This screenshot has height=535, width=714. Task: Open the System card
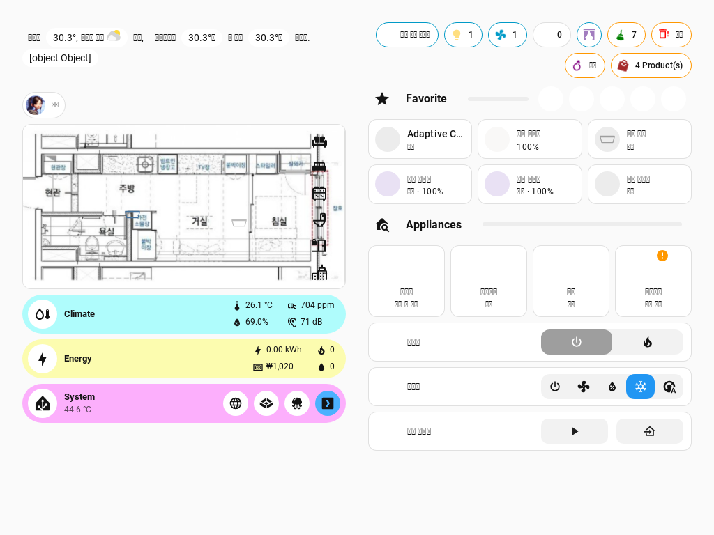[184, 403]
